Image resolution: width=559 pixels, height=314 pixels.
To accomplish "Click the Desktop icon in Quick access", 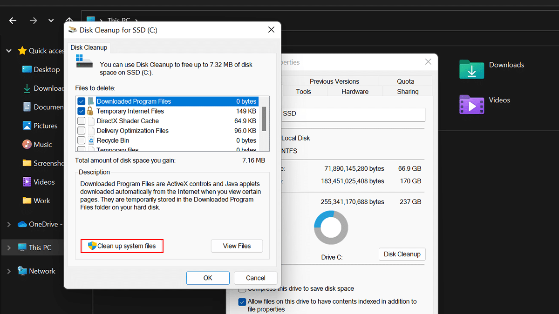I will [x=27, y=70].
